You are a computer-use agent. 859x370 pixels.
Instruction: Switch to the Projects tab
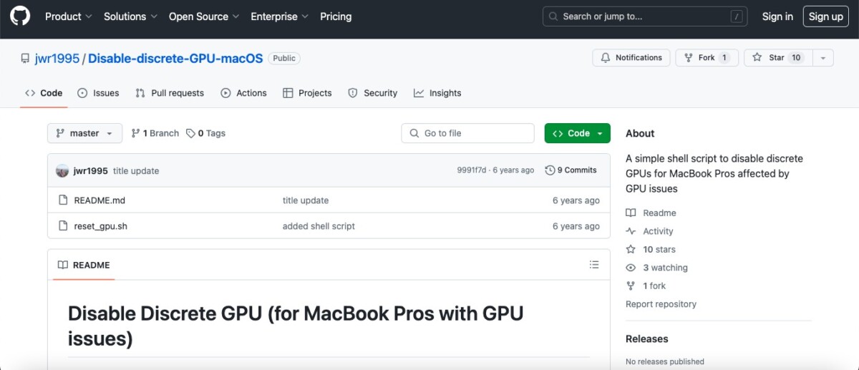tap(307, 93)
